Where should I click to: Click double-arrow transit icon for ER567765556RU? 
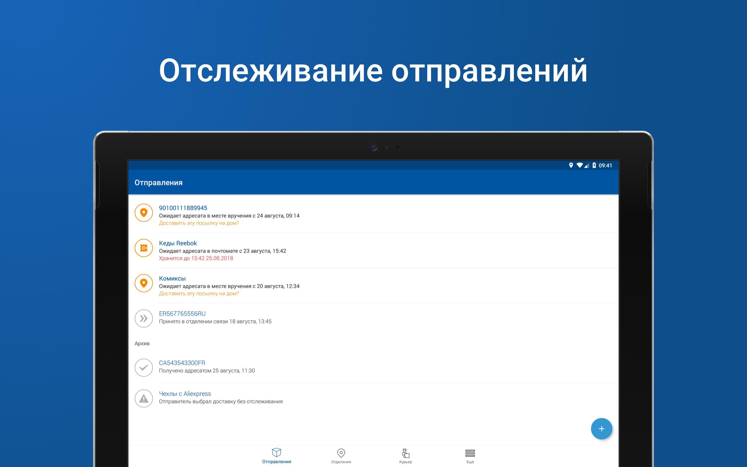[144, 318]
